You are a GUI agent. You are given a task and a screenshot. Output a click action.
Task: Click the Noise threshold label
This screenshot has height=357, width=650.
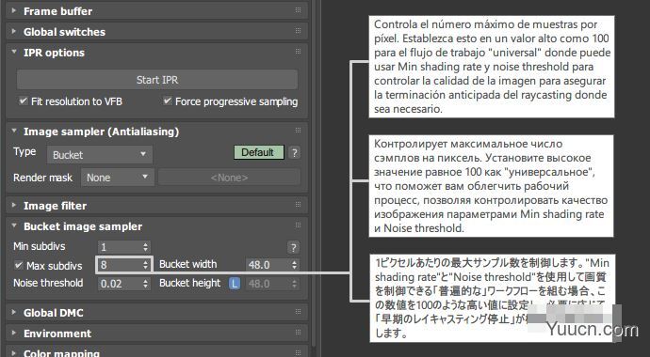(48, 283)
